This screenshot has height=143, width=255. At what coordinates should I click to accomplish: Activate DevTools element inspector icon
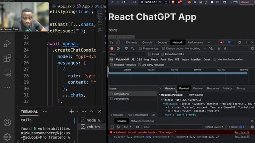112,43
